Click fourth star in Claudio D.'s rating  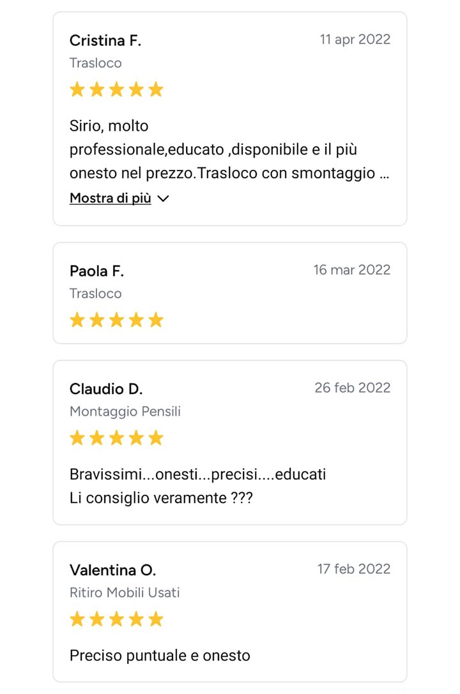point(136,438)
